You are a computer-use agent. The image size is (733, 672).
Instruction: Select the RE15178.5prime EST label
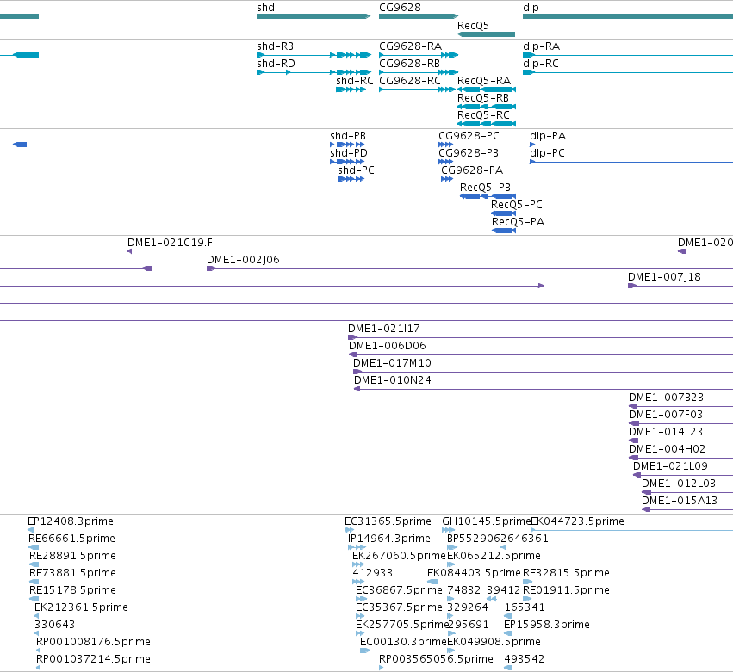tap(72, 590)
